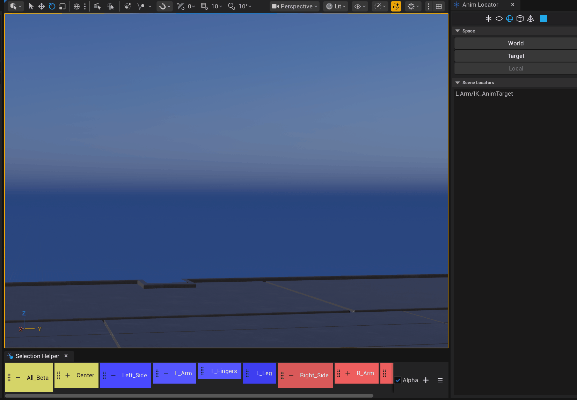Toggle the highlighted orange viewport toolbar button
This screenshot has height=400, width=577.
coord(396,6)
